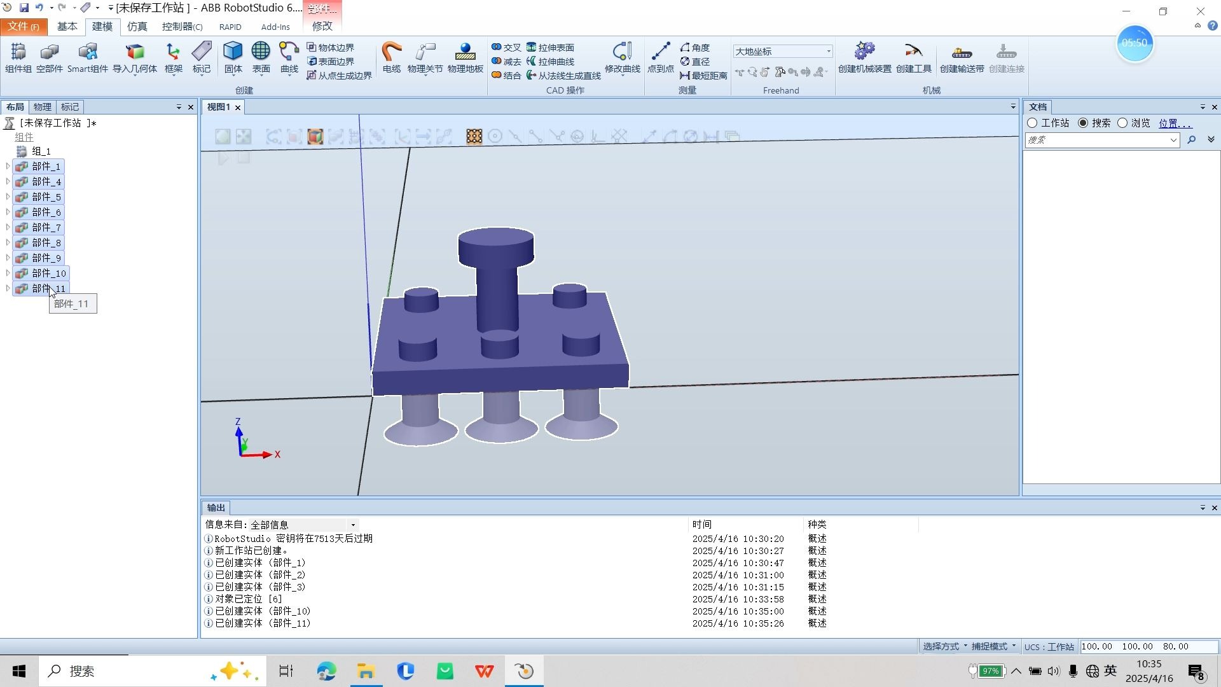Click the 创建机械装置 gear icon
Viewport: 1221px width, 687px height.
(x=864, y=51)
